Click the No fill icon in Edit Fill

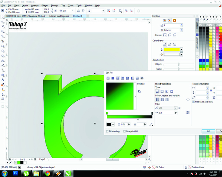[x=108, y=78]
